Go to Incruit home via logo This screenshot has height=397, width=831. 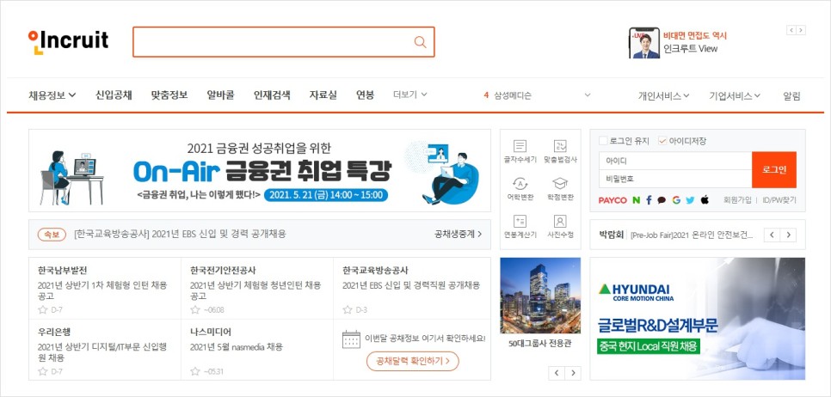click(x=68, y=41)
